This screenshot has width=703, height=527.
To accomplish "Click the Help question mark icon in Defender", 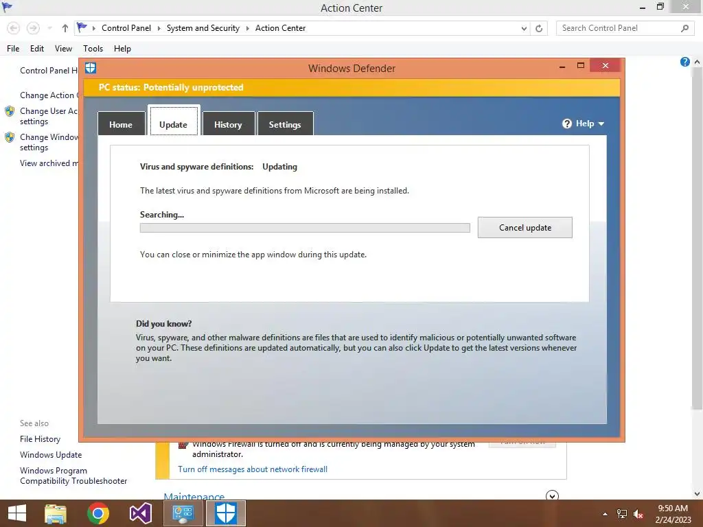I will point(566,124).
